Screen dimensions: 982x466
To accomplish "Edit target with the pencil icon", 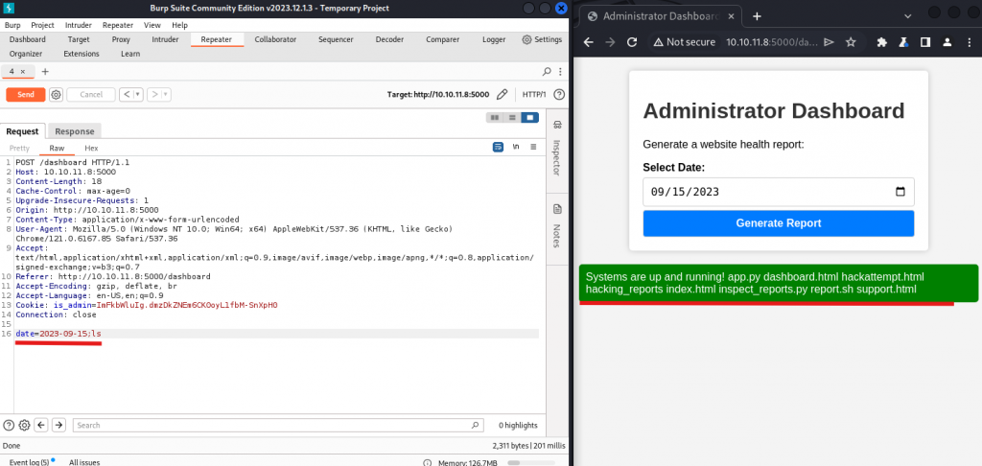I will (x=502, y=95).
